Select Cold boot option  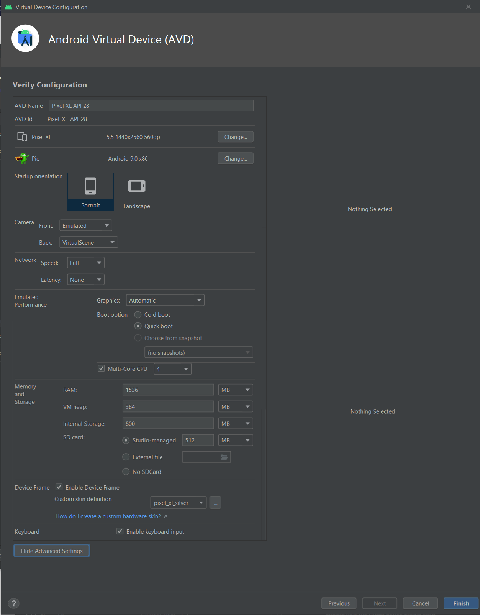click(x=138, y=315)
